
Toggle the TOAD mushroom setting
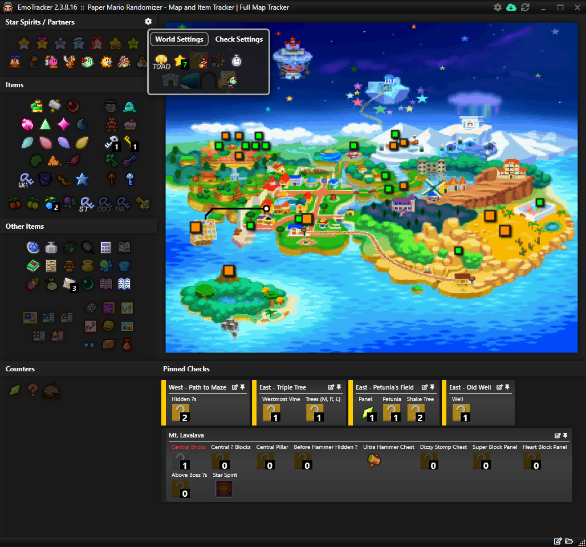tap(161, 62)
